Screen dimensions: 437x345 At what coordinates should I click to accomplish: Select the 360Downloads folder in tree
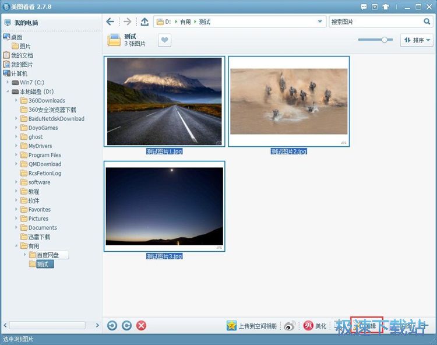(46, 100)
